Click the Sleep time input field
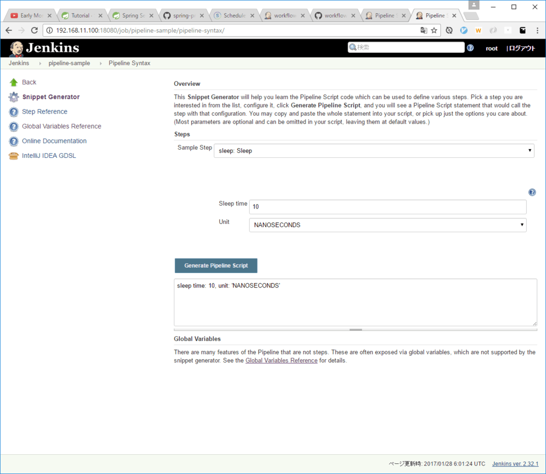 click(388, 206)
